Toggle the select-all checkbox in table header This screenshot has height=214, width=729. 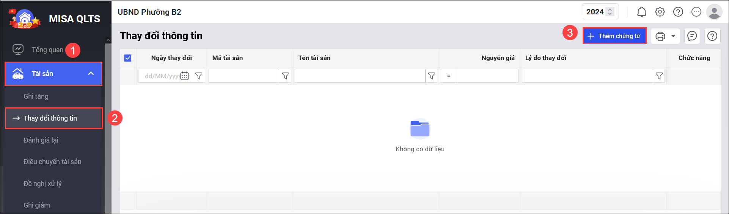pyautogui.click(x=128, y=58)
